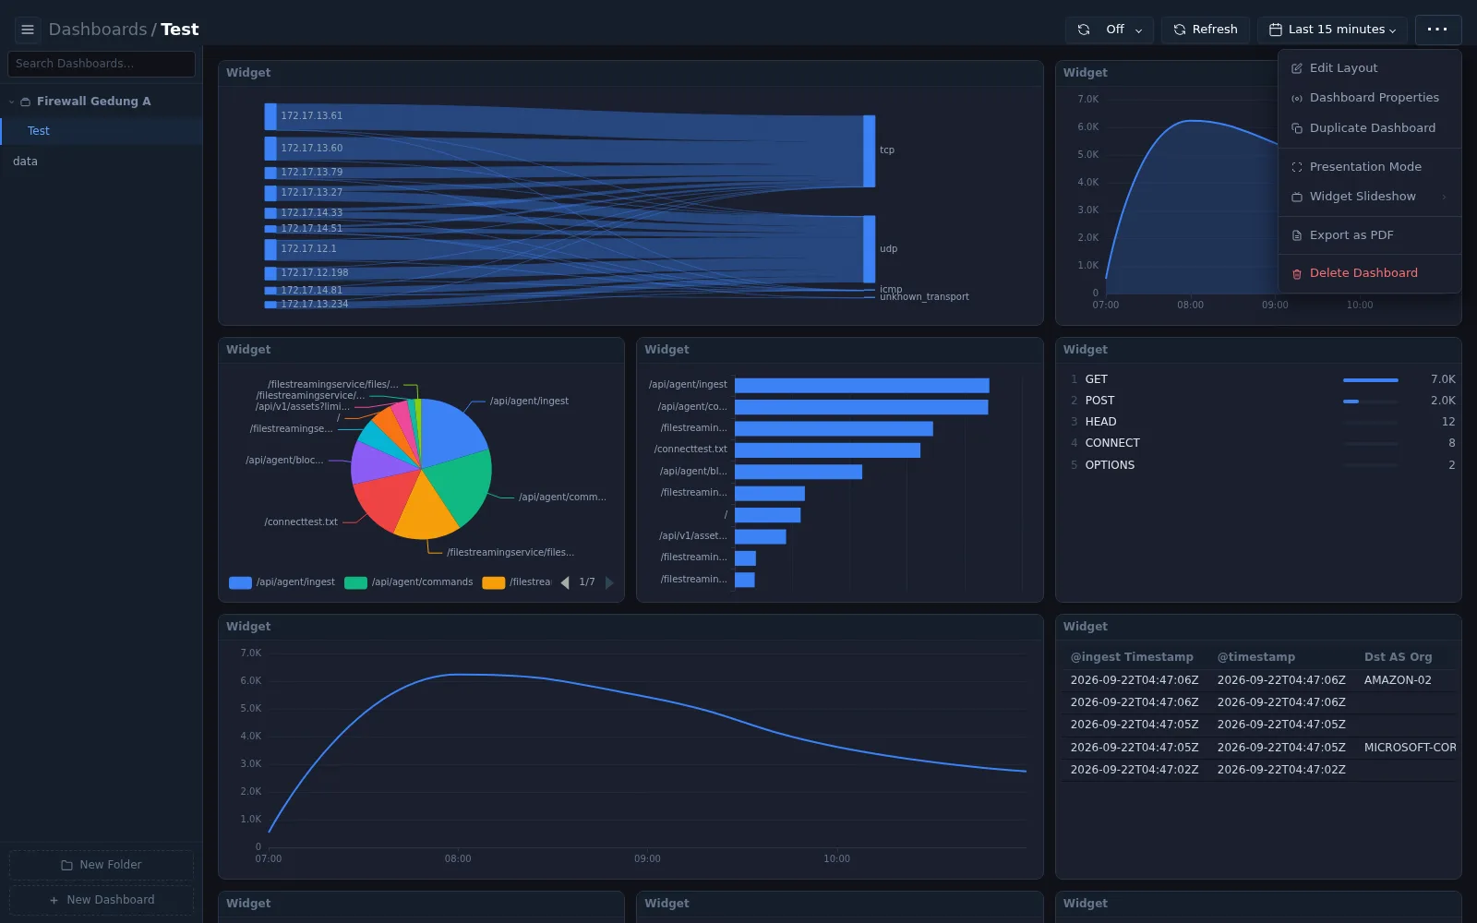Click the tcp node in Sankey chart

[x=869, y=150]
